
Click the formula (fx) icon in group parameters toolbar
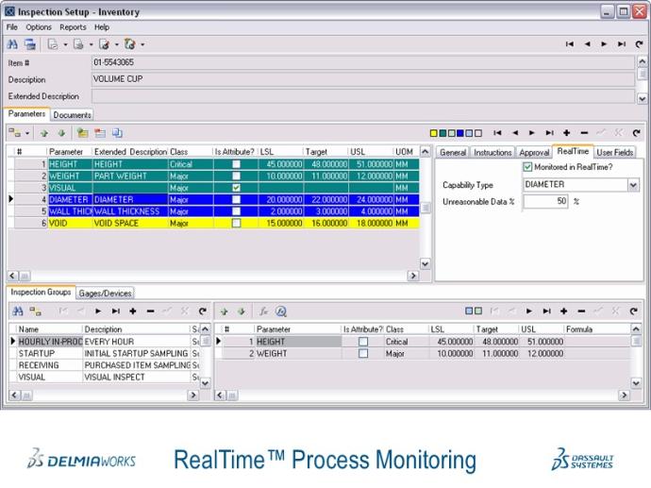265,311
